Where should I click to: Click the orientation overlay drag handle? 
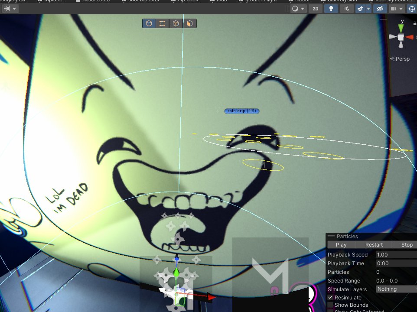click(x=383, y=18)
